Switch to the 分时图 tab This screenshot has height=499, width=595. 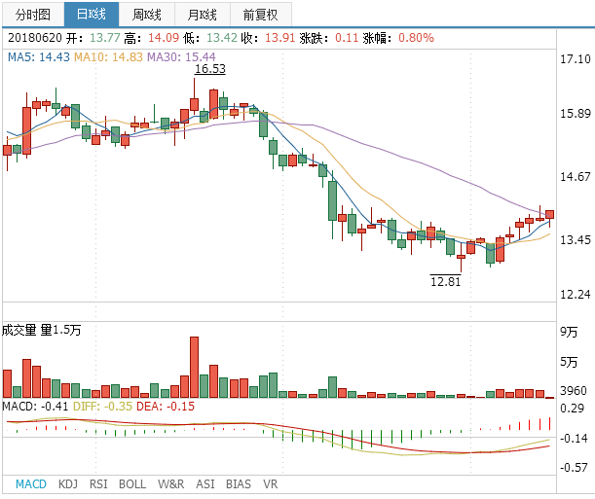pos(33,15)
